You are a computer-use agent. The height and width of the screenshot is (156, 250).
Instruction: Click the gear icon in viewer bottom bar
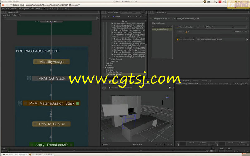click(x=164, y=144)
